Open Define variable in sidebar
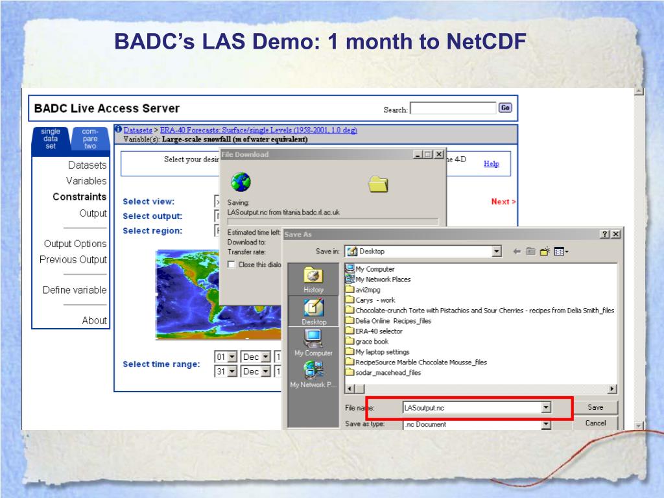 point(75,290)
